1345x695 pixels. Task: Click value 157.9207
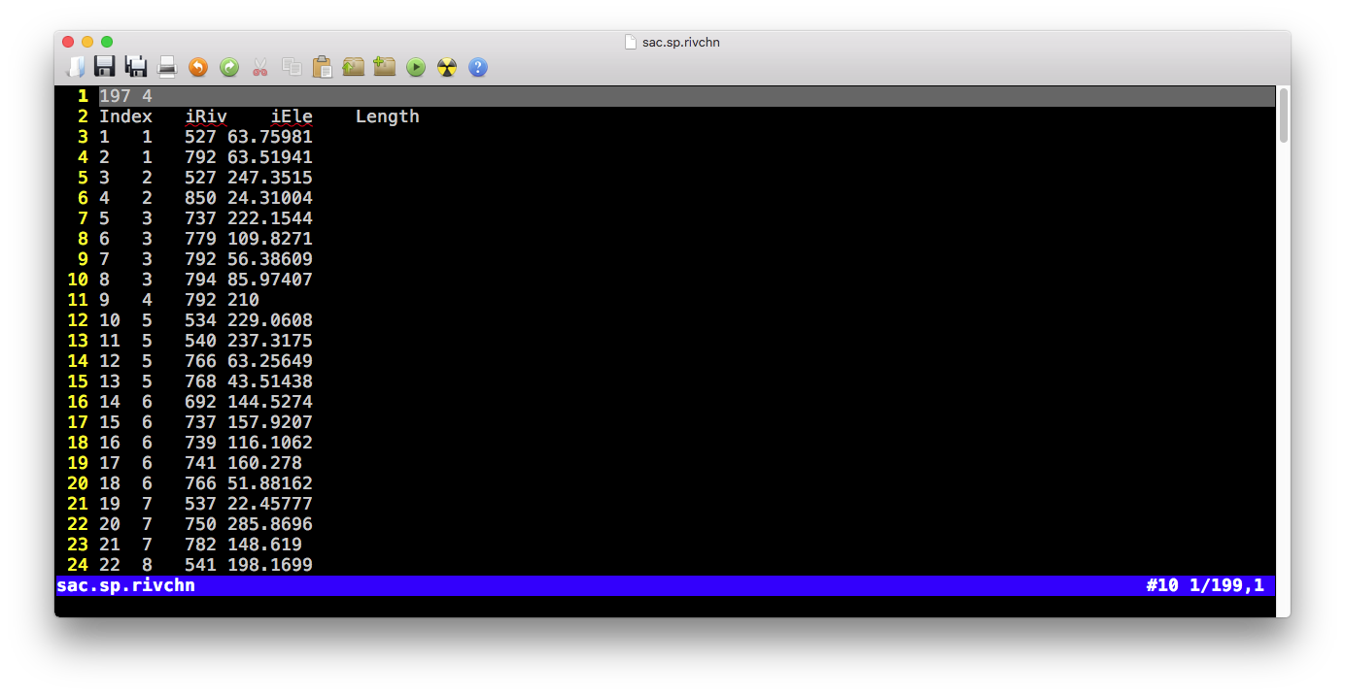[x=270, y=422]
